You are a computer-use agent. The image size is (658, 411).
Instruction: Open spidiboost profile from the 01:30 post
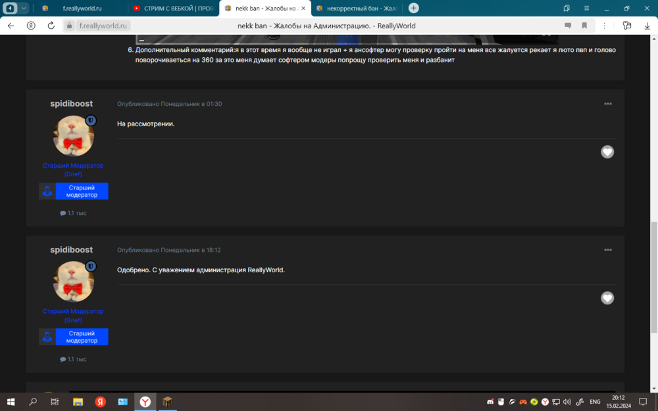[71, 104]
